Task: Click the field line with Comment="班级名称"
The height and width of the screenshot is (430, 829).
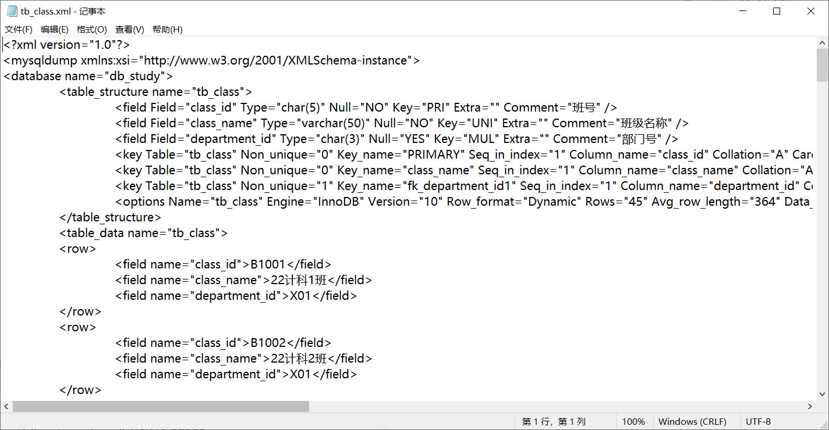Action: (402, 123)
